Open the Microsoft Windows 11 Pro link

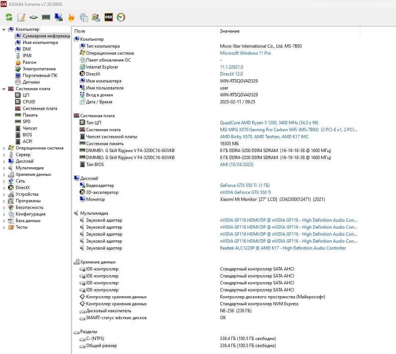click(x=245, y=53)
